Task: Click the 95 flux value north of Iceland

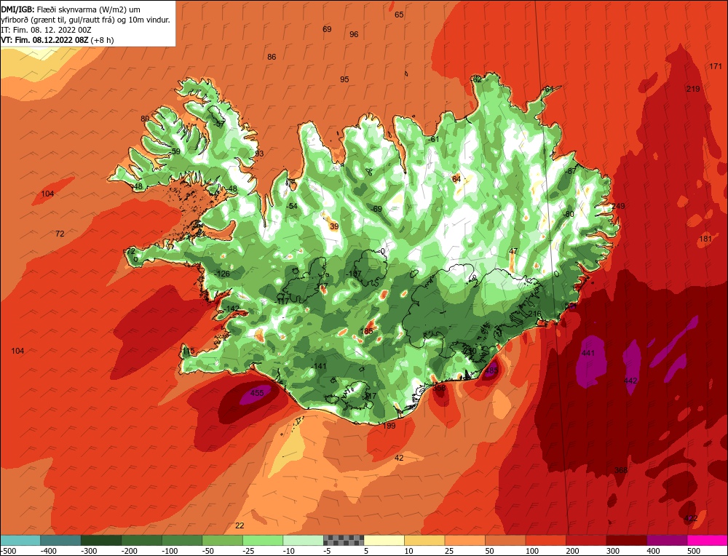Action: (x=344, y=79)
